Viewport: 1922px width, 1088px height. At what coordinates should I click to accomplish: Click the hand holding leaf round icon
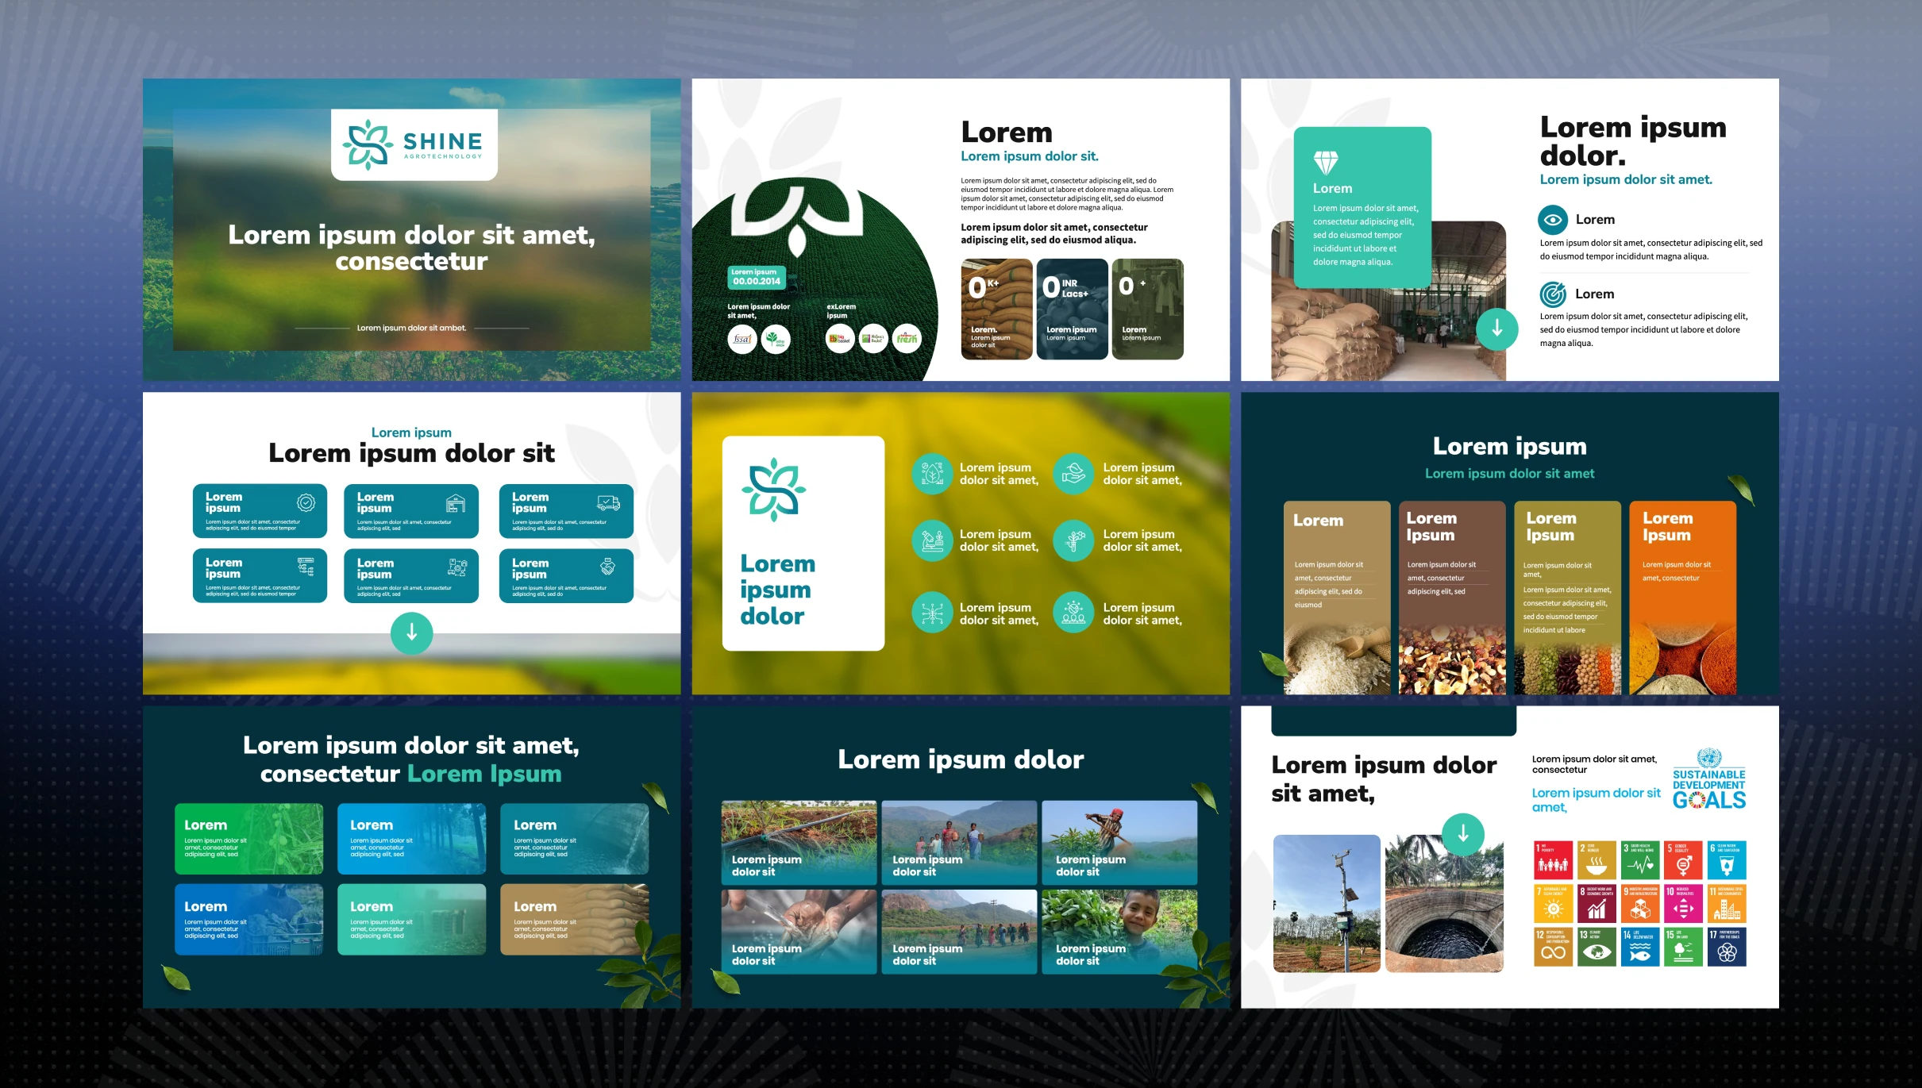pyautogui.click(x=1073, y=474)
